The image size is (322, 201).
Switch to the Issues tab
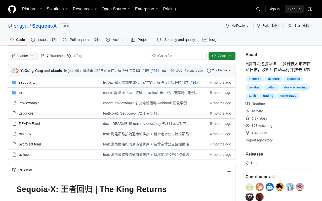click(44, 40)
